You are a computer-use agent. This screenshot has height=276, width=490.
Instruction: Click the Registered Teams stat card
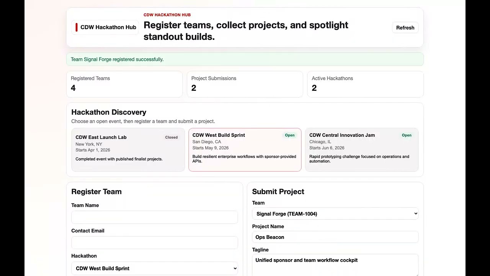(x=124, y=84)
